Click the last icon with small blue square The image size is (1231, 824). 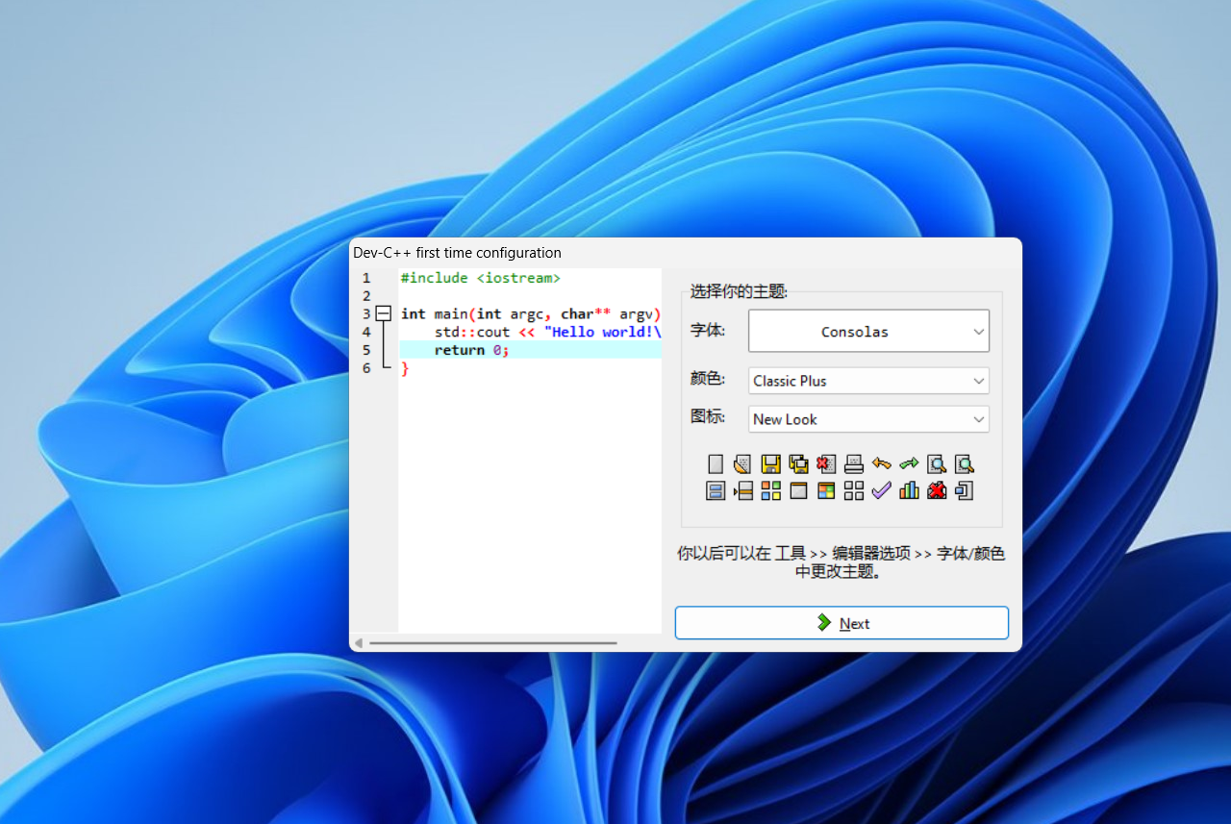[965, 491]
